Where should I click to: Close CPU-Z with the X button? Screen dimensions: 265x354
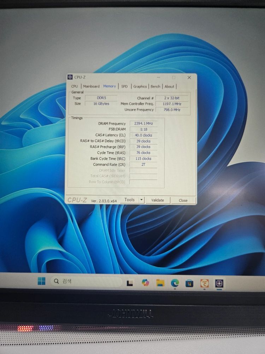(x=189, y=78)
